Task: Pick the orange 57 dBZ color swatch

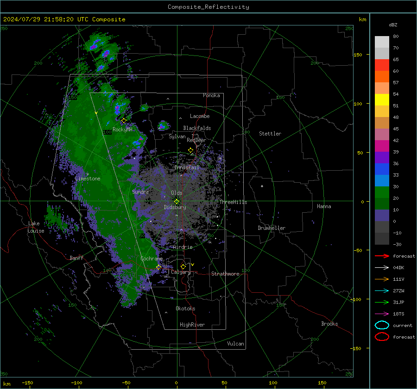Action: tap(382, 77)
